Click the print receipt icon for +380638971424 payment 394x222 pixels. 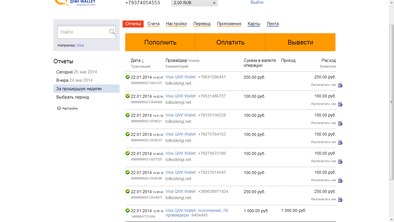(340, 199)
